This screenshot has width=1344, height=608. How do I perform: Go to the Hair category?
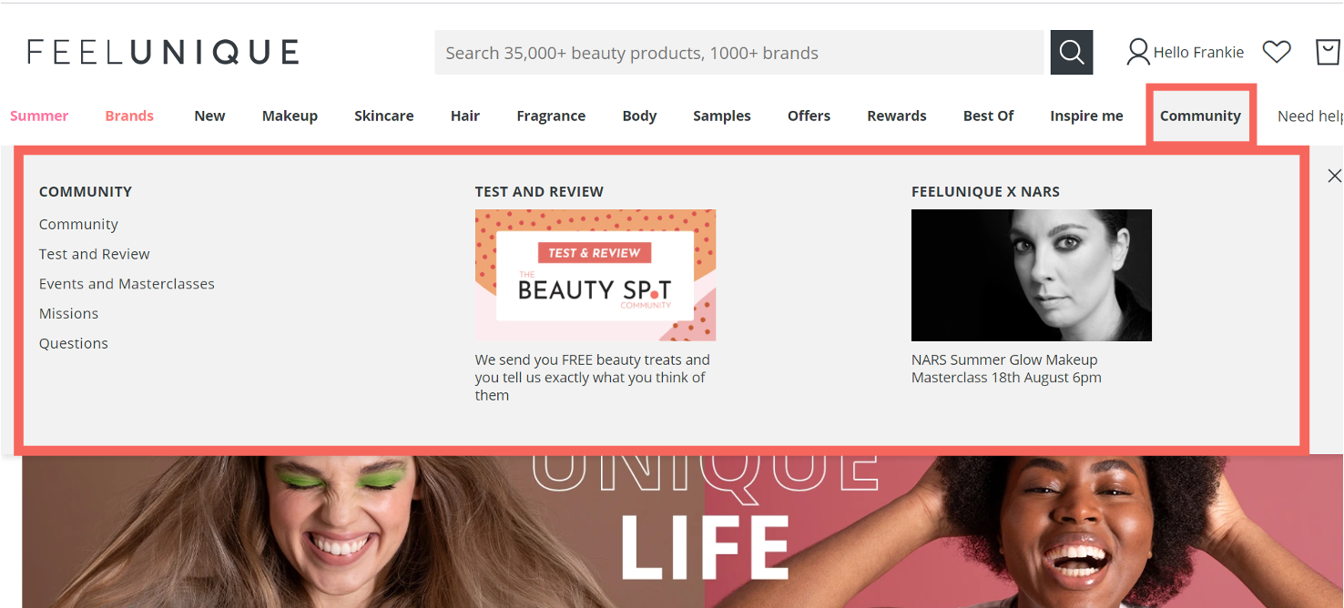pyautogui.click(x=464, y=116)
